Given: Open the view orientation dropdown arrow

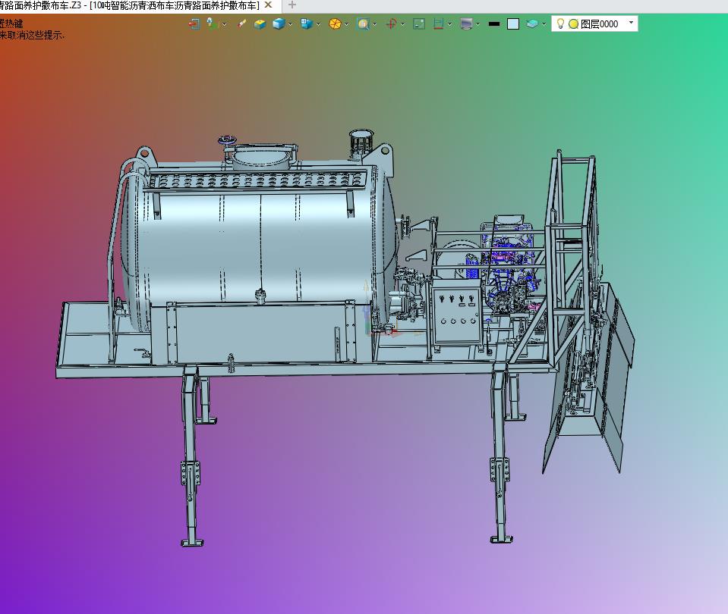Looking at the screenshot, I should click(x=319, y=24).
